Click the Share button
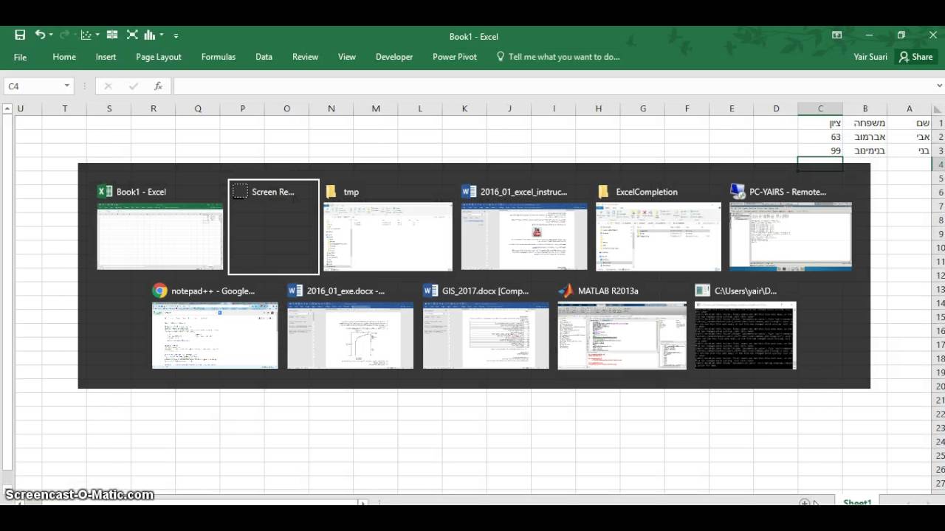 click(915, 57)
